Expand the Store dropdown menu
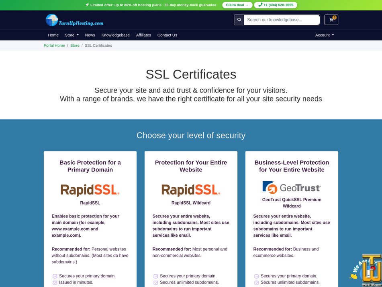382x287 pixels. [71, 35]
